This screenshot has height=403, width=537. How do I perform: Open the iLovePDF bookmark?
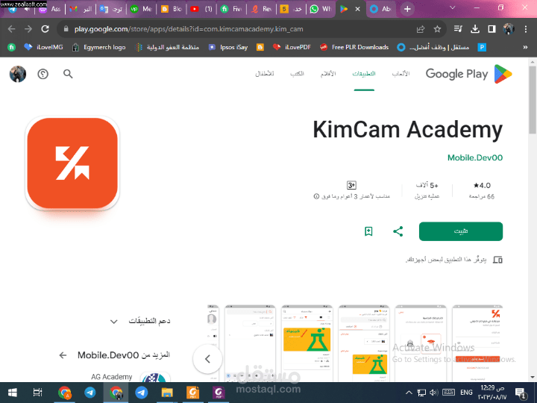coord(292,47)
